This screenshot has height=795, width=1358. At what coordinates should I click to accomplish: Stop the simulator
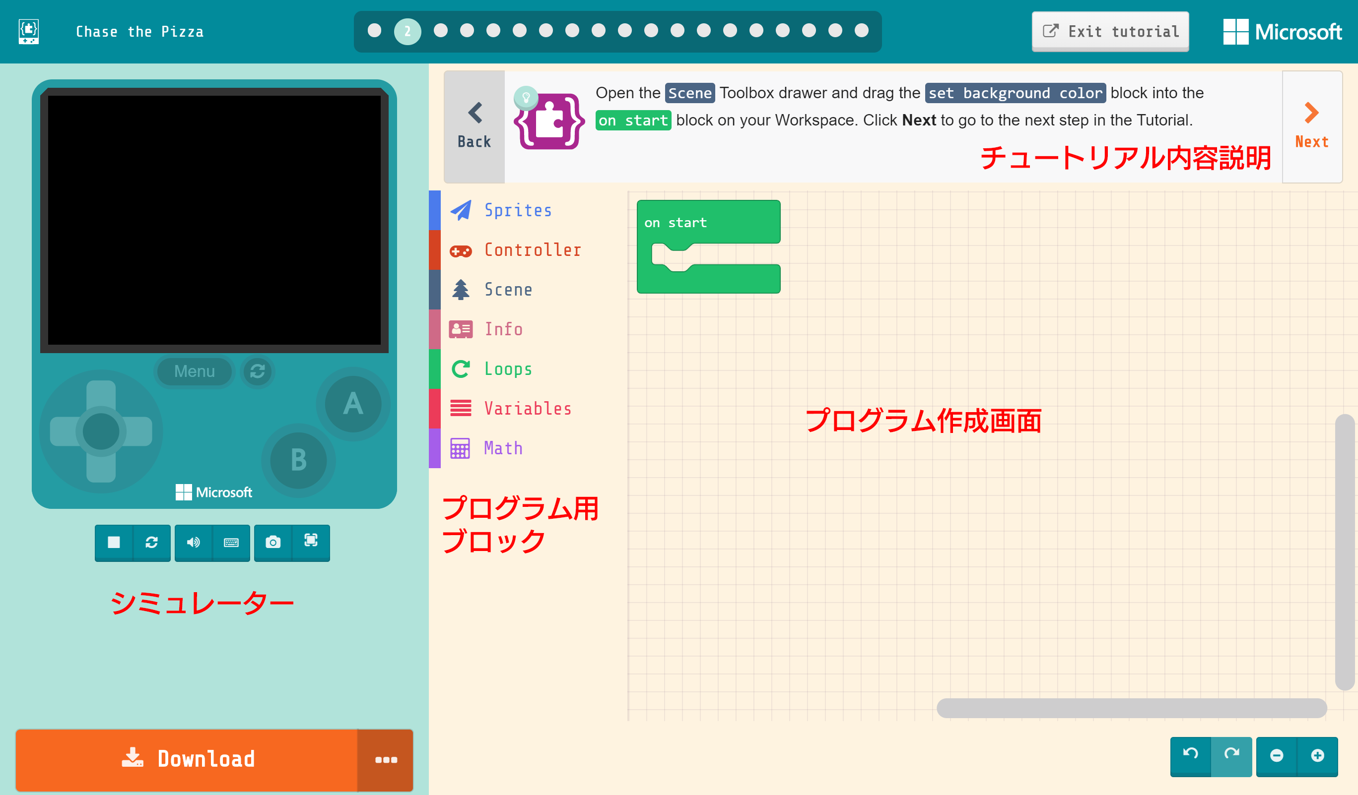pyautogui.click(x=113, y=543)
